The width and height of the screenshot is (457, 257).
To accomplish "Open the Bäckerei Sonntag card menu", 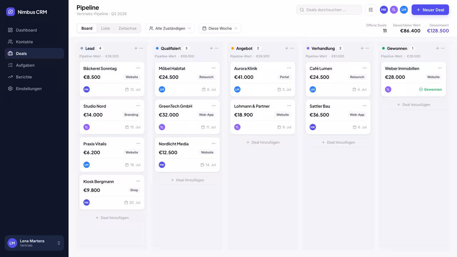I will 138,68.
